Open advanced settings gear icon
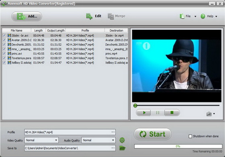This screenshot has height=157, width=225. pyautogui.click(x=122, y=140)
